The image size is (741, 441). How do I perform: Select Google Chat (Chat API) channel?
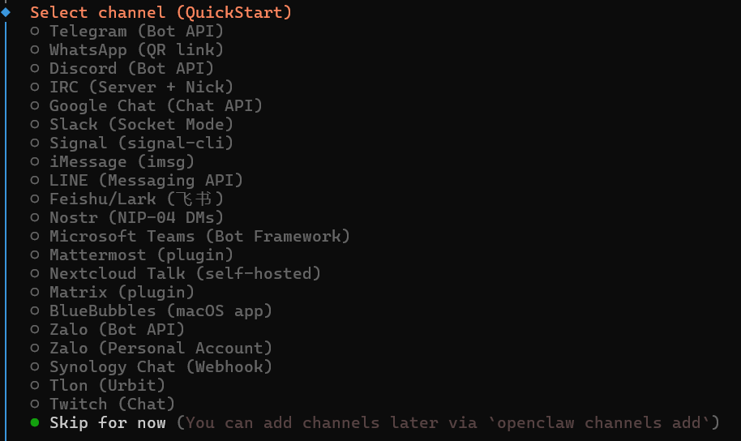(x=156, y=106)
